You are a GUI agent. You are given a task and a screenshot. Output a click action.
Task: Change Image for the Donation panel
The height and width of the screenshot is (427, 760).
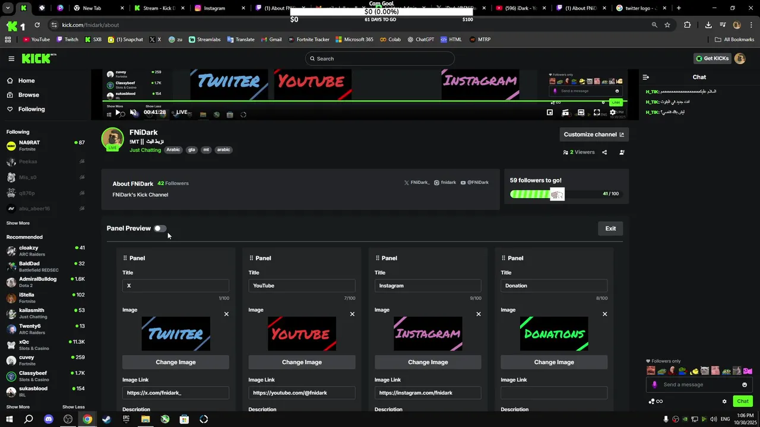(554, 362)
